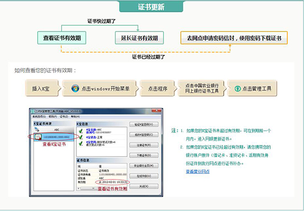The height and width of the screenshot is (211, 304).
Task: Open the 系统选项(S) menu
Action: pyautogui.click(x=39, y=116)
